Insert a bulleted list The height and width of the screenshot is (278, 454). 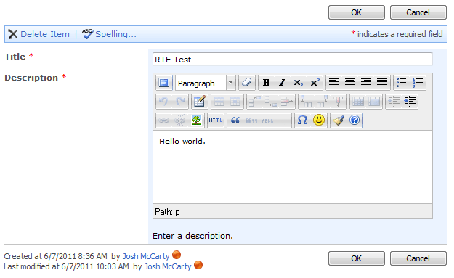pyautogui.click(x=402, y=83)
